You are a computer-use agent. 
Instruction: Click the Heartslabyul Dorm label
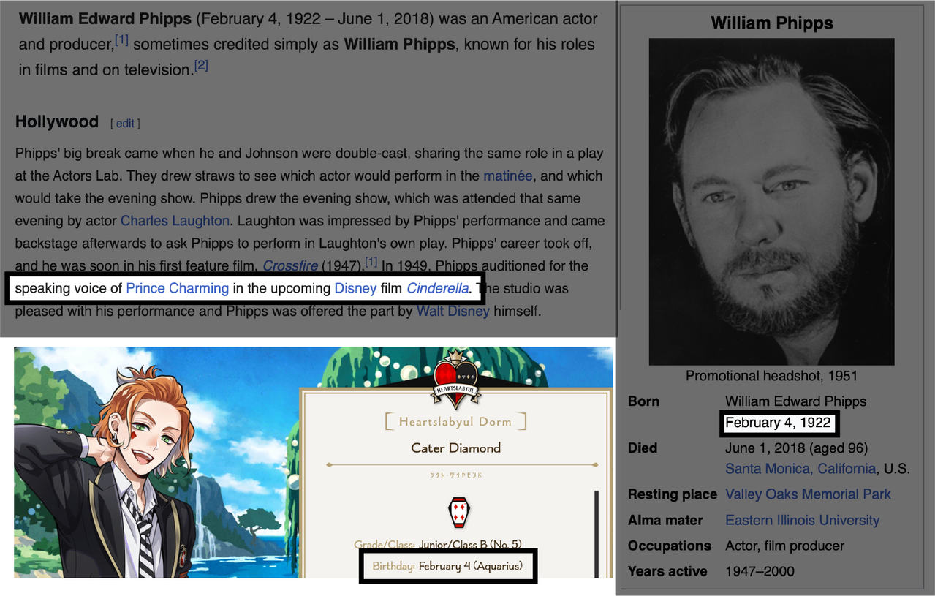pyautogui.click(x=455, y=422)
